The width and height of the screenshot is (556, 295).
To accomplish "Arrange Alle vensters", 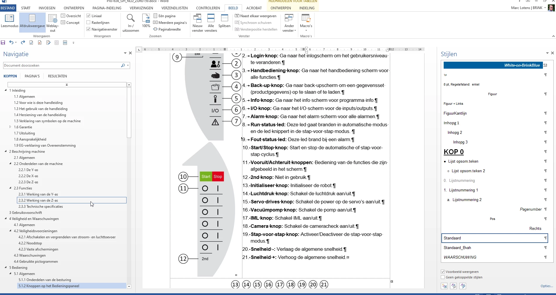I will pos(211,23).
